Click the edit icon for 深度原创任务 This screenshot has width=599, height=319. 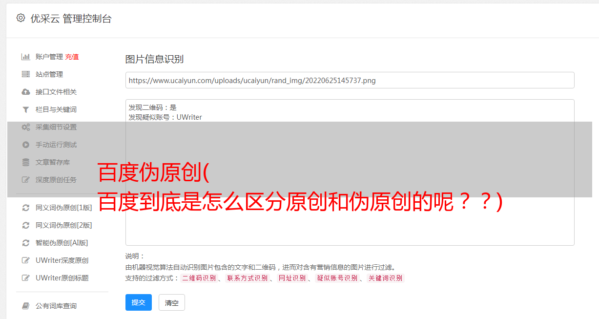[x=26, y=180]
